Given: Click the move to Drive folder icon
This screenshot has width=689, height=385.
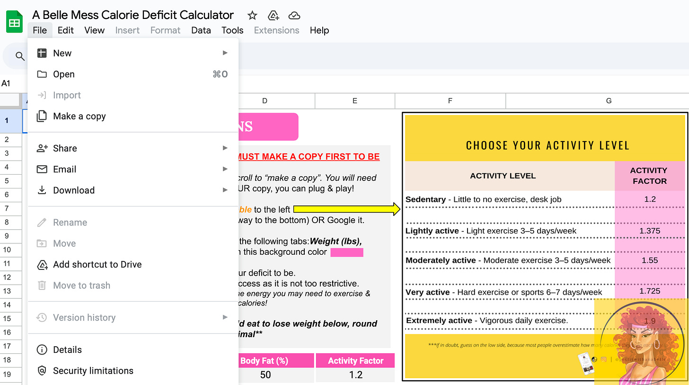Looking at the screenshot, I should point(274,15).
